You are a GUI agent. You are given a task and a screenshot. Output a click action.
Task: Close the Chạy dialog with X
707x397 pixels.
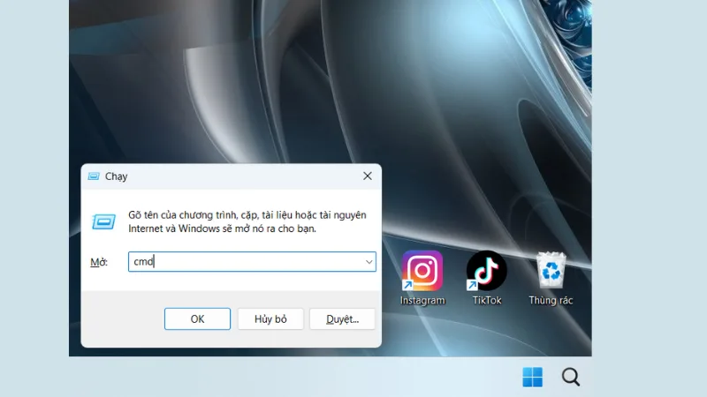coord(368,176)
